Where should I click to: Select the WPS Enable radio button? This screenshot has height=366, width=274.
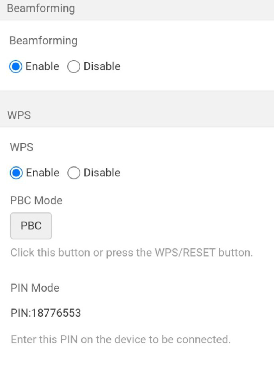[x=16, y=173]
